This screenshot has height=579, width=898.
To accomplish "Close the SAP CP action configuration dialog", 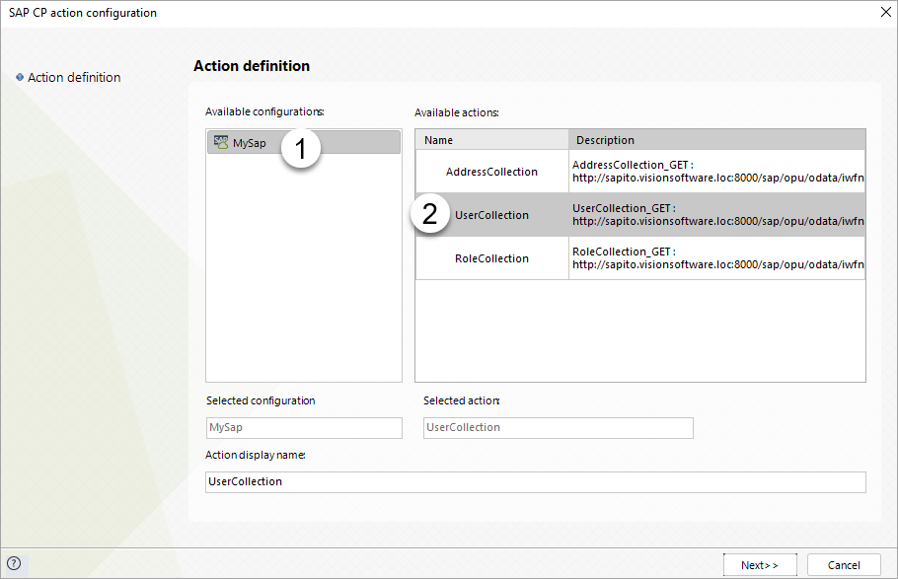I will [884, 13].
